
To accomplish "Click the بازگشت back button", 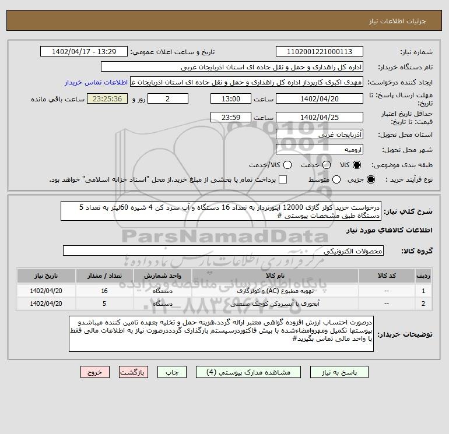I will click(x=134, y=372).
